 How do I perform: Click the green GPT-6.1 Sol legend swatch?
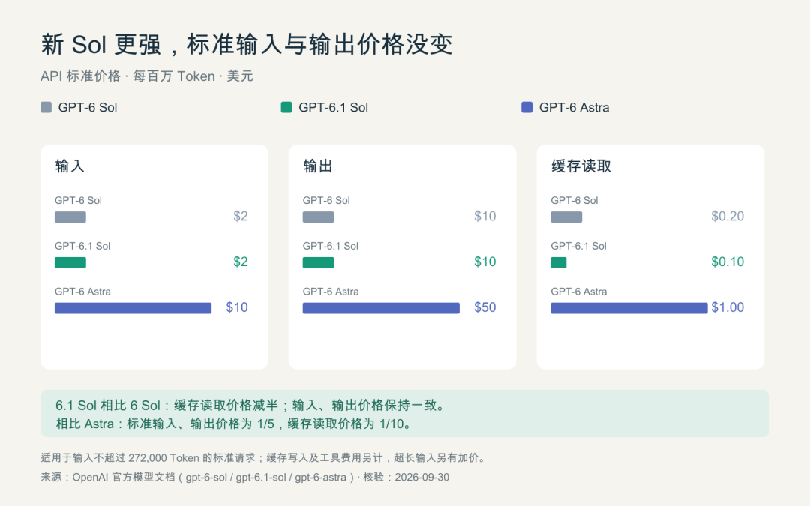286,107
